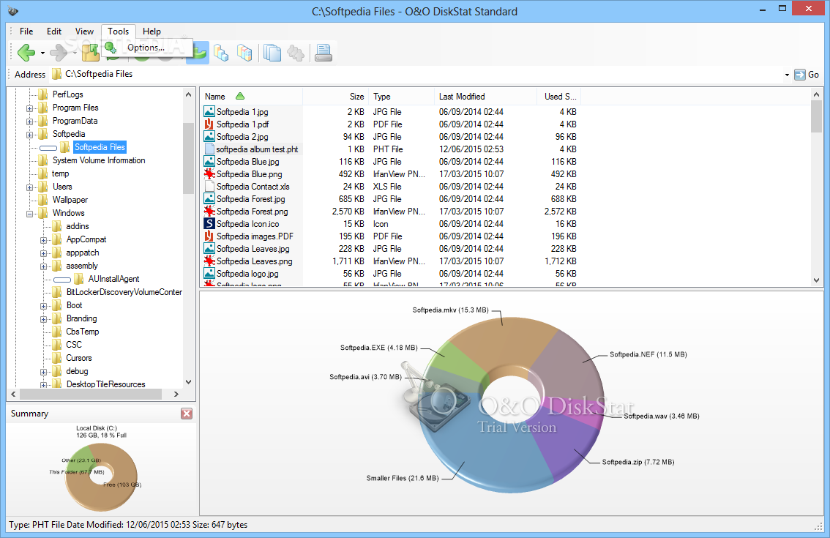Viewport: 830px width, 538px height.
Task: Click the IrfanView icon of Softpedia Blue.png
Action: (x=209, y=173)
